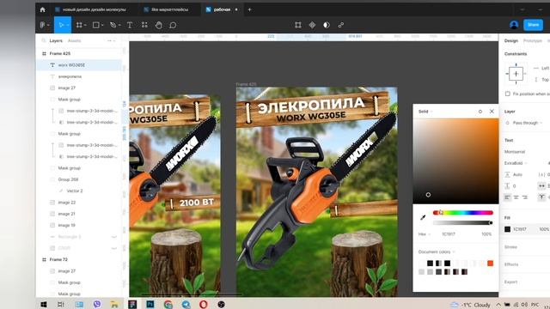Select the Comment tool

tap(173, 25)
